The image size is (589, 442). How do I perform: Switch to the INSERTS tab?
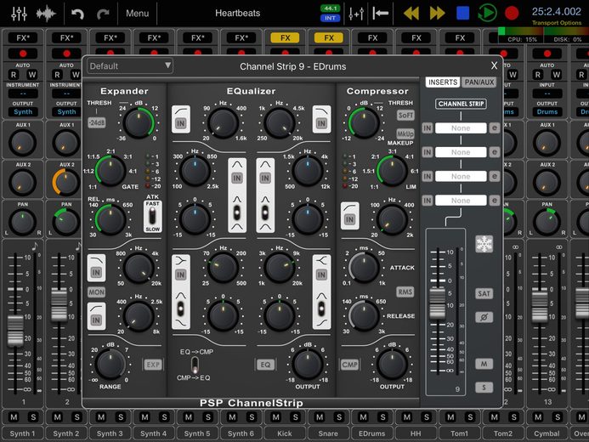[x=443, y=82]
